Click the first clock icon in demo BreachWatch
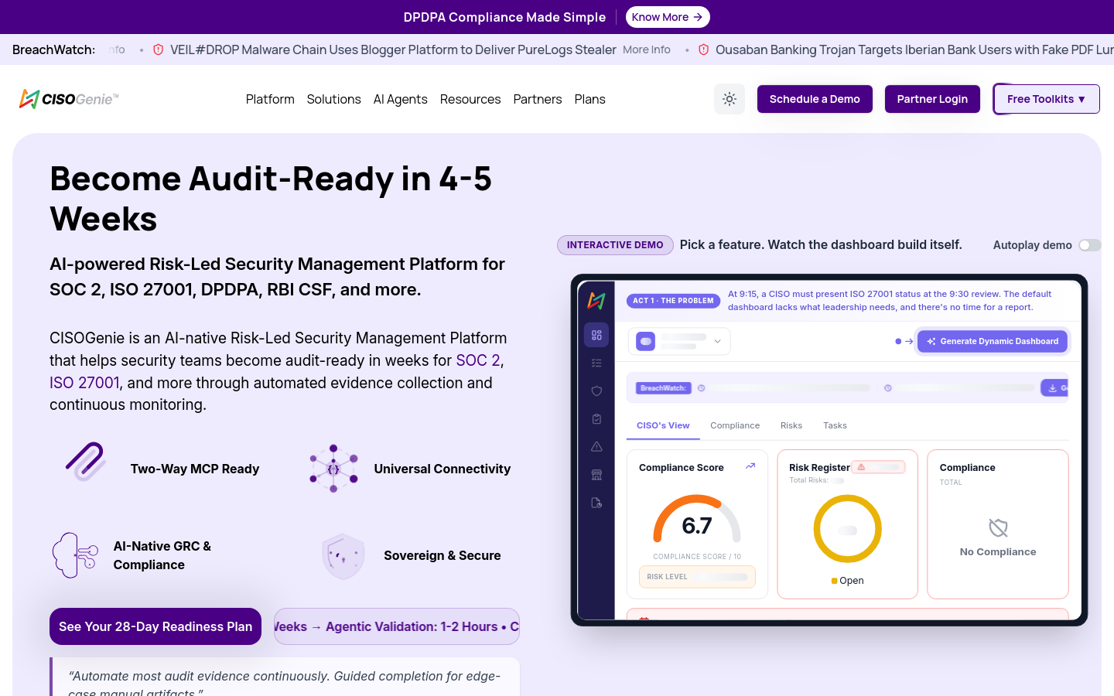The image size is (1114, 696). pos(702,388)
